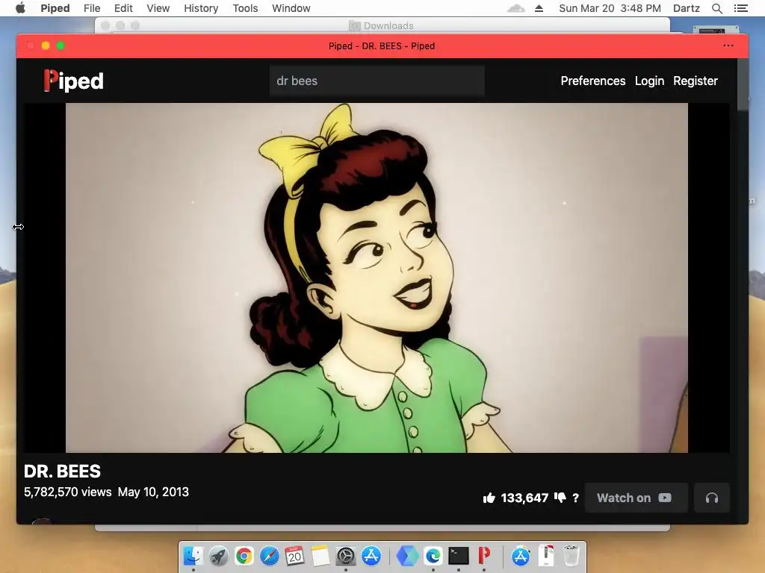Open the document stack in the Dock
This screenshot has width=765, height=573.
[x=546, y=555]
